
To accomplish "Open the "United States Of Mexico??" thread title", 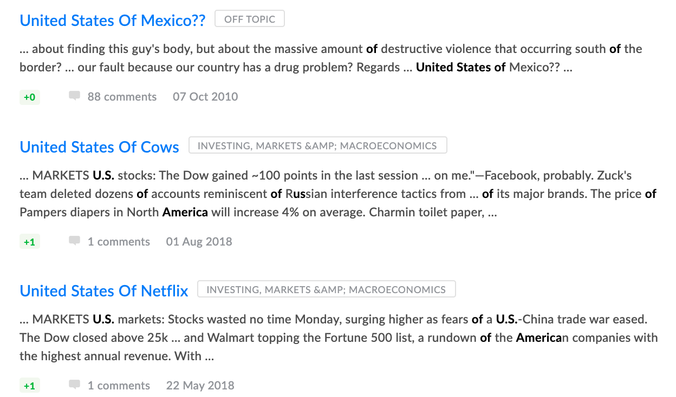I will point(113,21).
